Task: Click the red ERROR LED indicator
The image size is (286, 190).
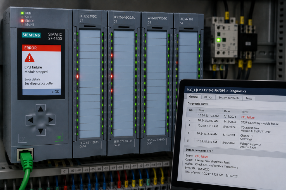Action: pyautogui.click(x=22, y=21)
